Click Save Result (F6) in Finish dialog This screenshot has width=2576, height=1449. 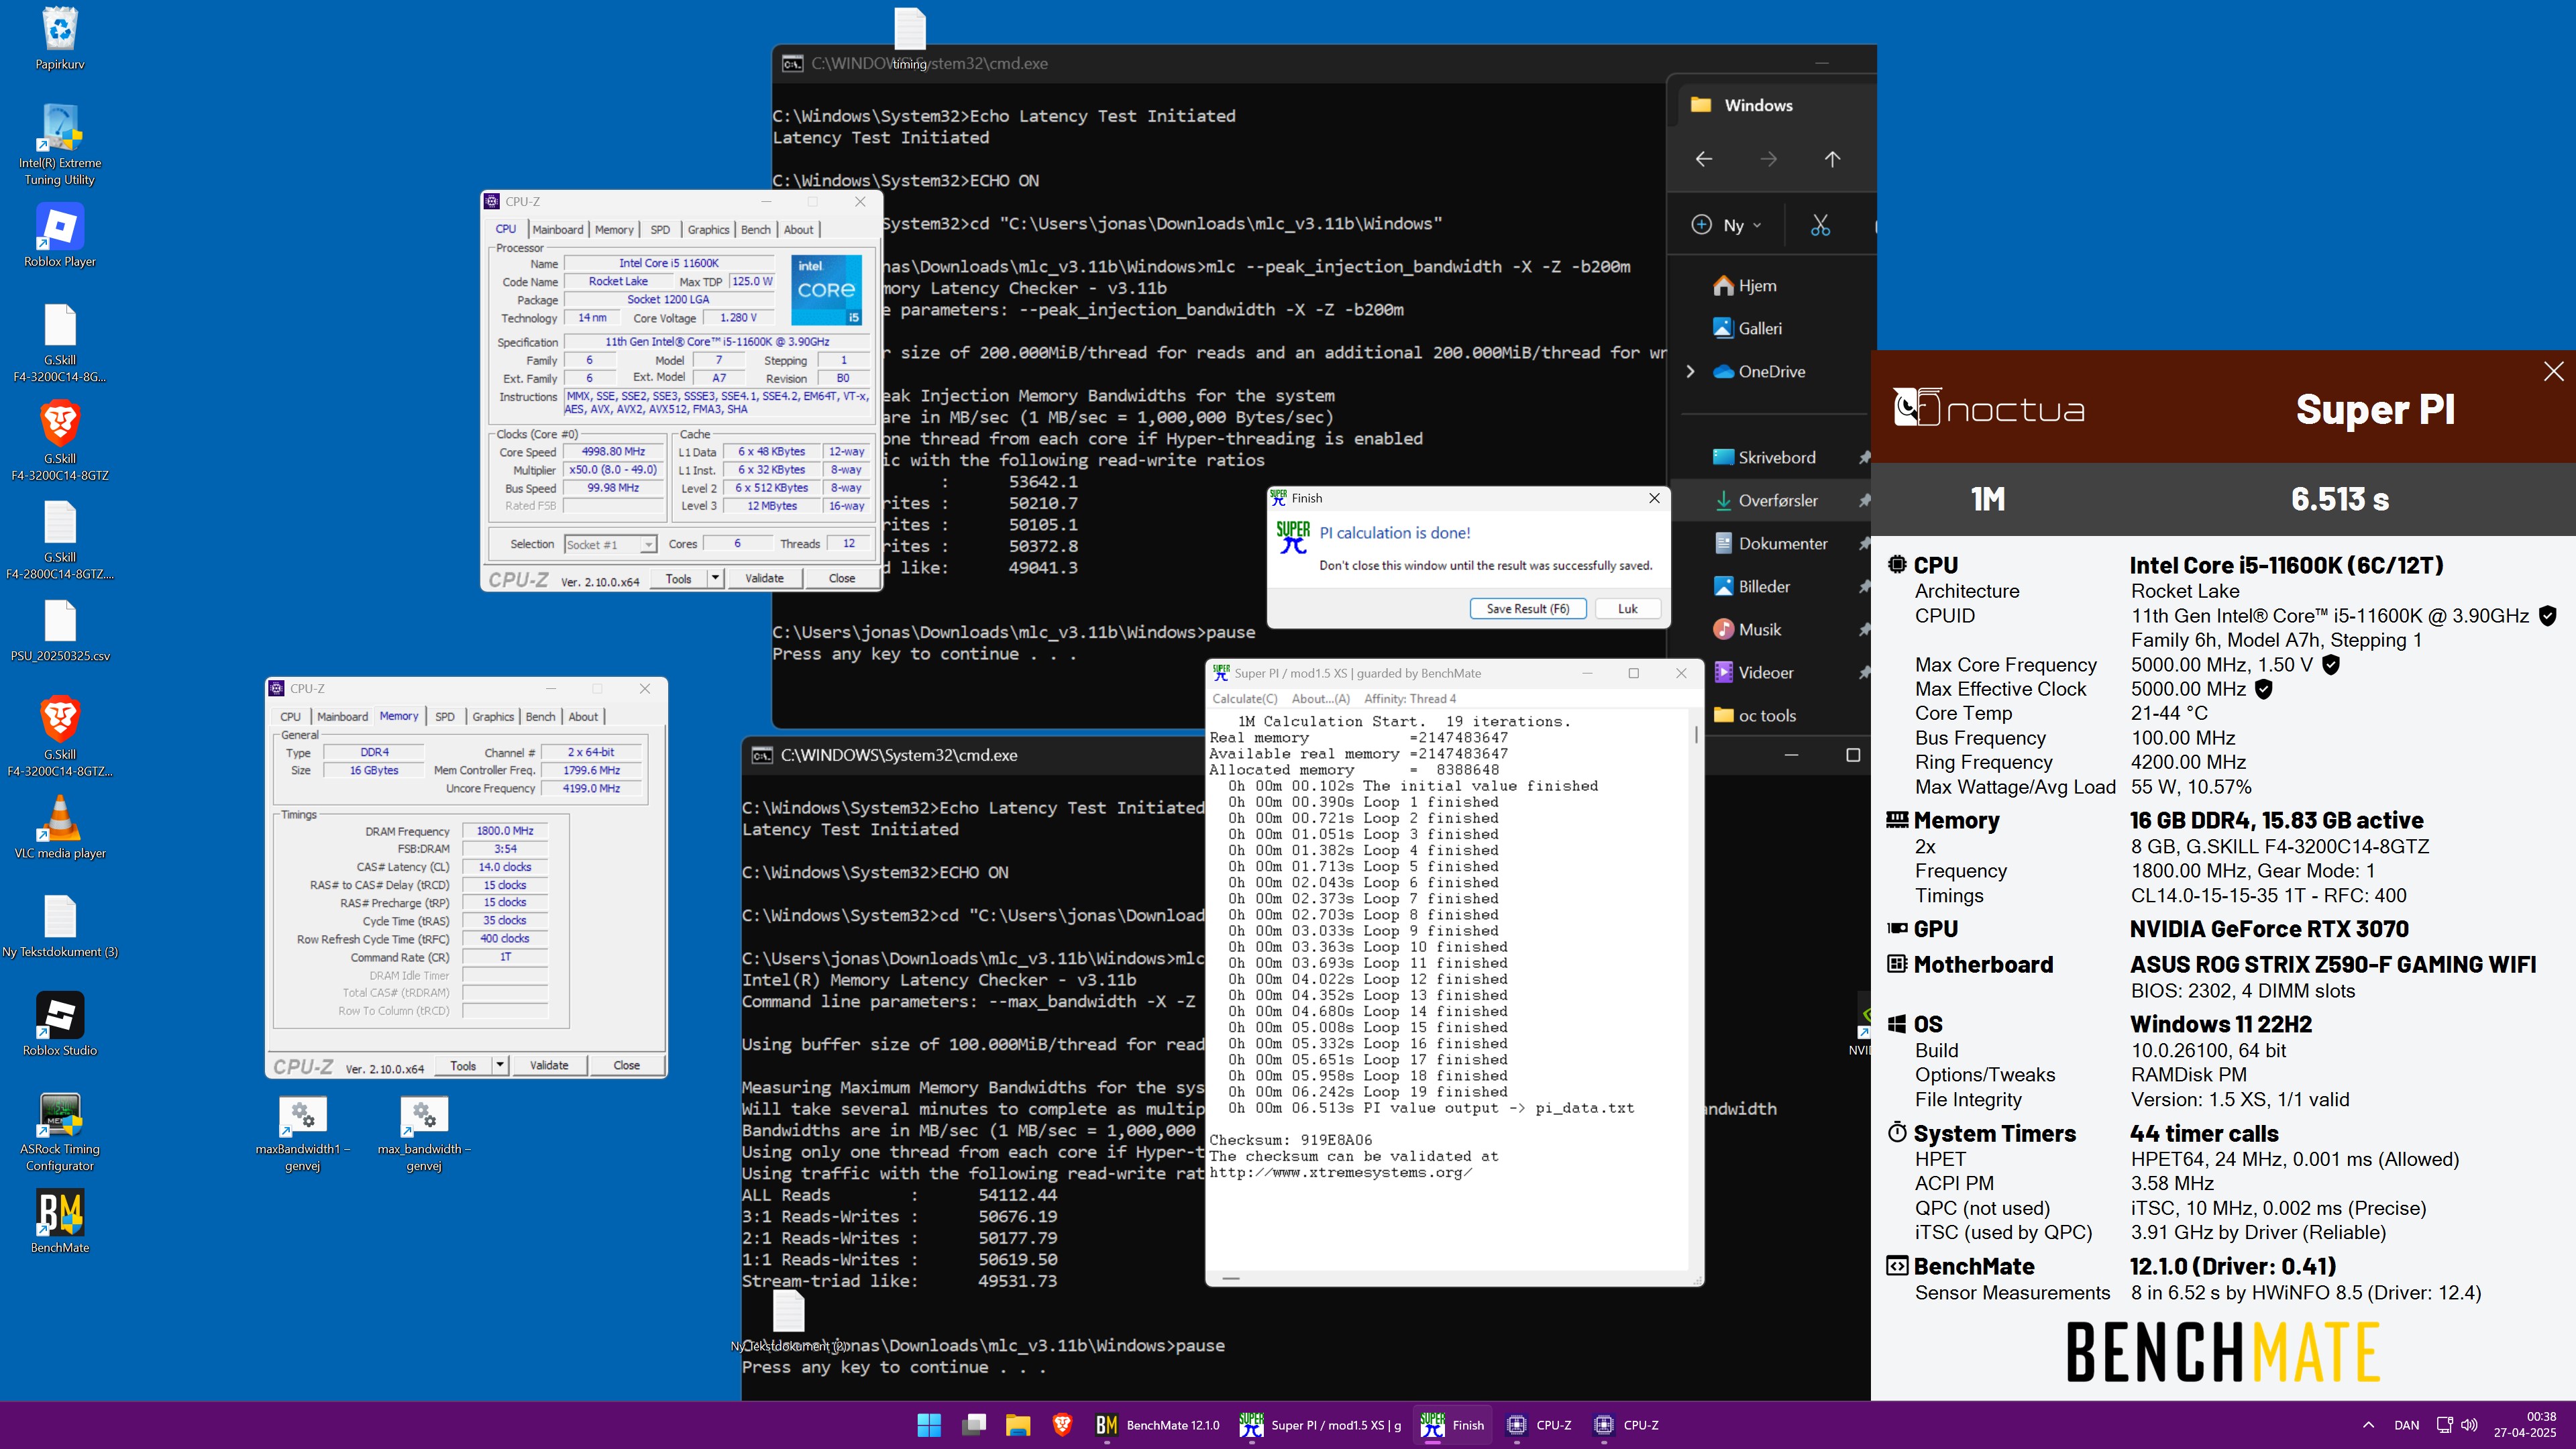1528,608
